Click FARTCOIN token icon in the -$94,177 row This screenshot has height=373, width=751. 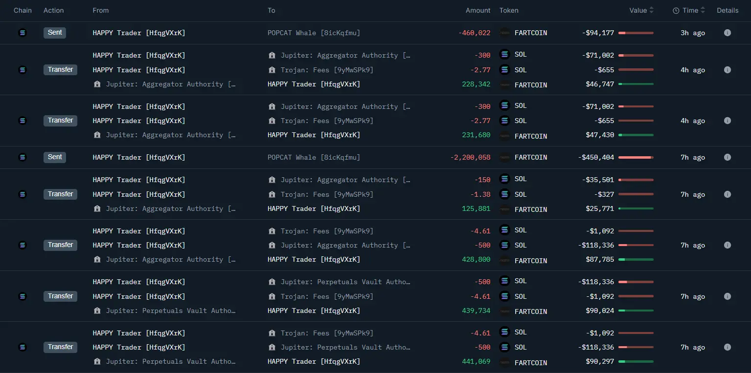coord(505,33)
